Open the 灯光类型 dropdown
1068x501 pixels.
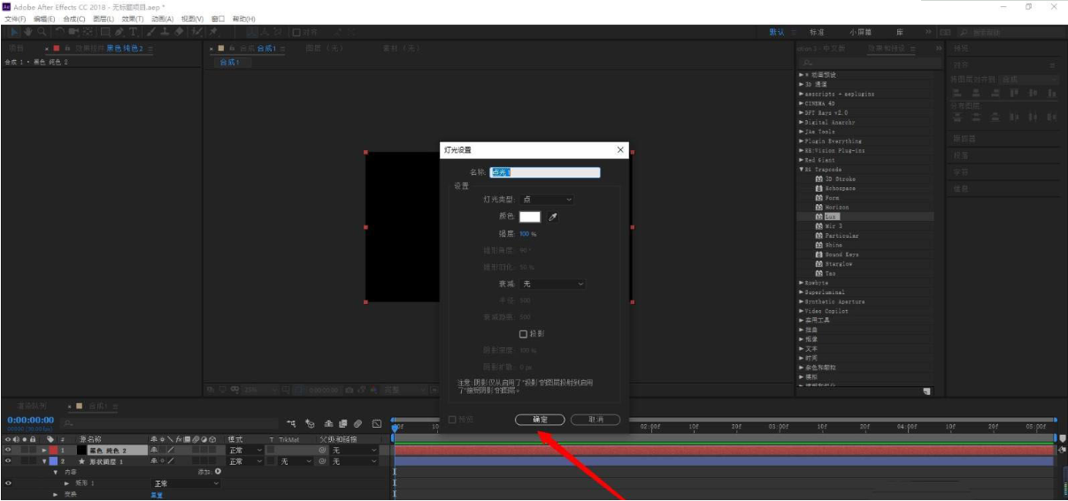pos(547,200)
